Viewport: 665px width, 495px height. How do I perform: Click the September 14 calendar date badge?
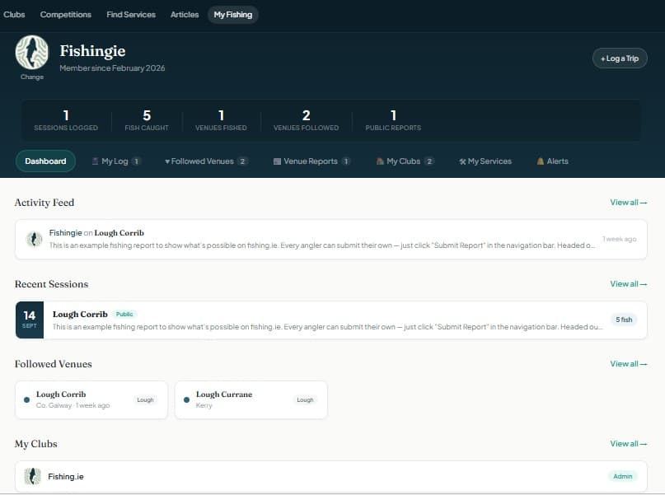point(29,320)
